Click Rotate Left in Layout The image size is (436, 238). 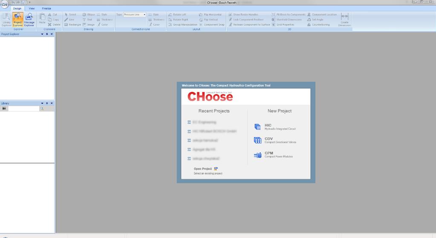(x=177, y=14)
